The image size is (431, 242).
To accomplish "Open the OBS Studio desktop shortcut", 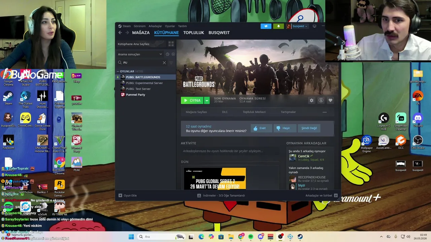I will tap(418, 143).
